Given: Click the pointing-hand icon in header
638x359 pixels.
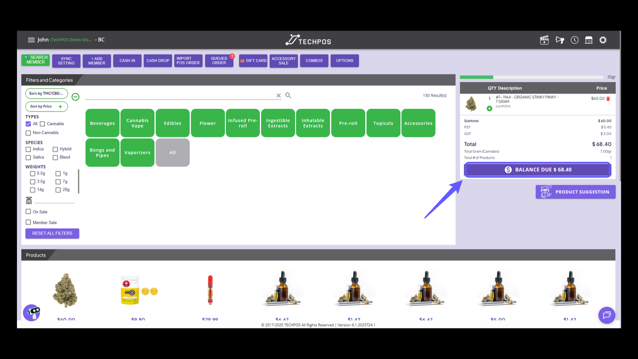Looking at the screenshot, I should pyautogui.click(x=560, y=40).
